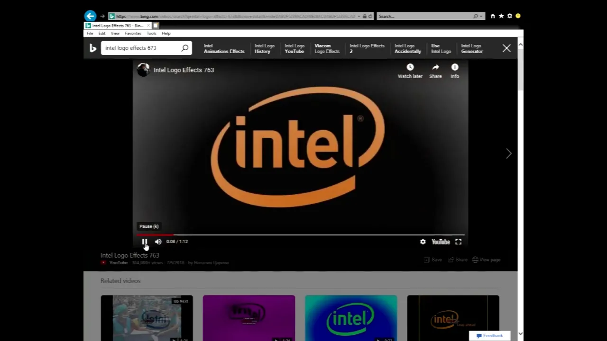Screen dimensions: 607x341
Task: Open the Favorites star icon
Action: pos(501,16)
